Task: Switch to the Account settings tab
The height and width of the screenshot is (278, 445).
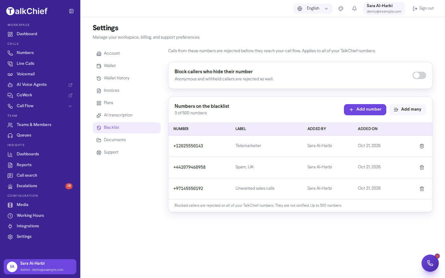Action: [127, 53]
